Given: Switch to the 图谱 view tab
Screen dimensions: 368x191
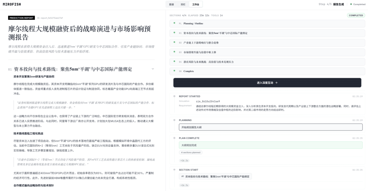Looking at the screenshot, I should pos(171,4).
